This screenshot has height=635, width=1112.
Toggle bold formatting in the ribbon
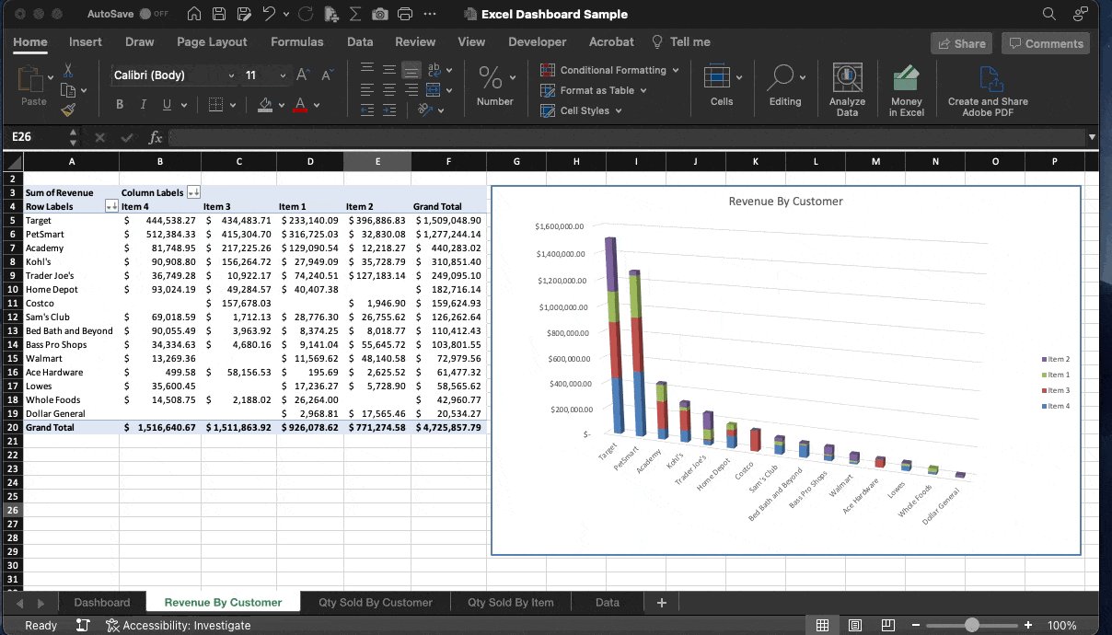pos(119,104)
